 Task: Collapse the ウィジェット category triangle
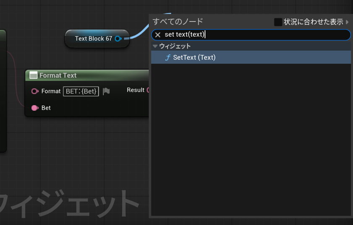155,46
